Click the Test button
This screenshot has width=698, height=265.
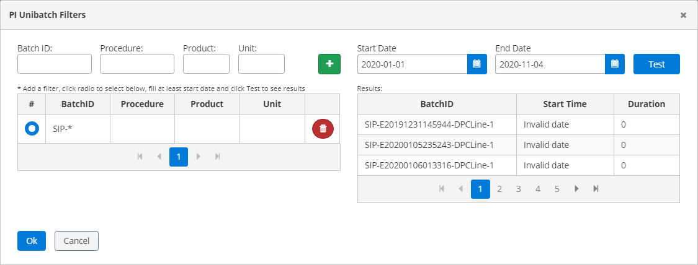coord(656,64)
